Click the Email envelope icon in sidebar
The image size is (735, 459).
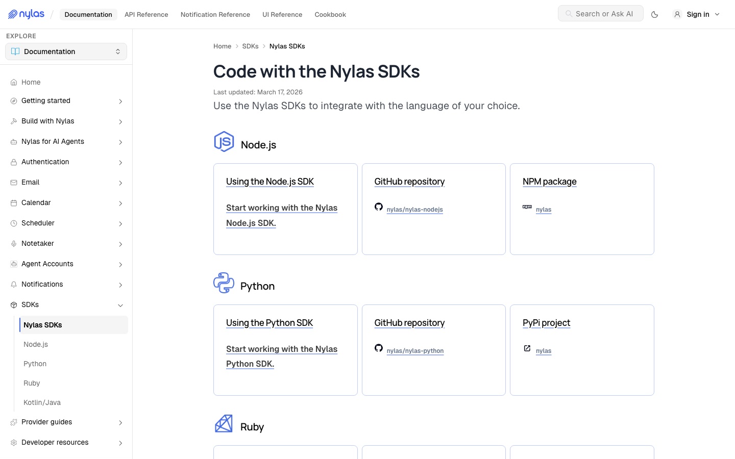(14, 182)
